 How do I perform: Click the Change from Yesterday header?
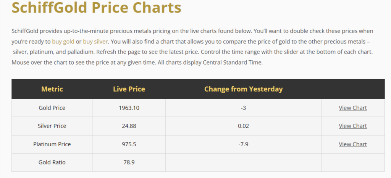click(x=243, y=89)
